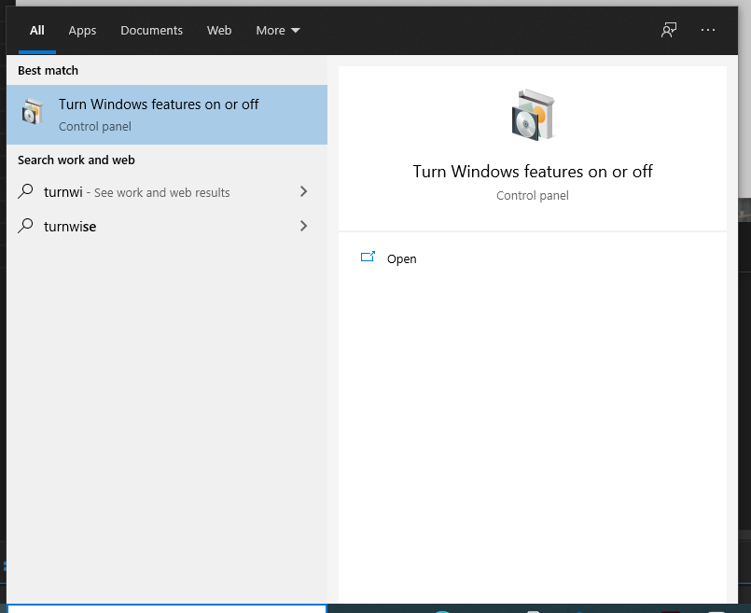Switch to the Apps tab
This screenshot has height=613, width=751.
point(82,30)
